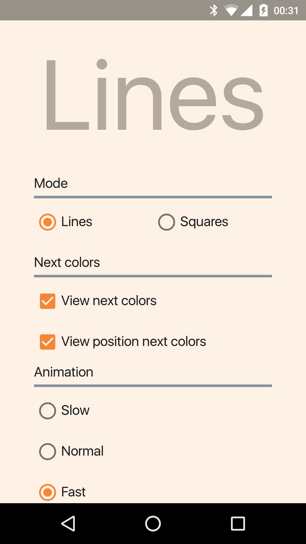Choose the Fast animation radio button
Image resolution: width=306 pixels, height=544 pixels.
(48, 492)
